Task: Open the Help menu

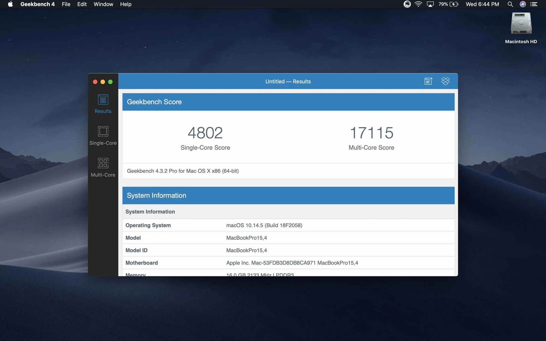Action: click(x=126, y=4)
